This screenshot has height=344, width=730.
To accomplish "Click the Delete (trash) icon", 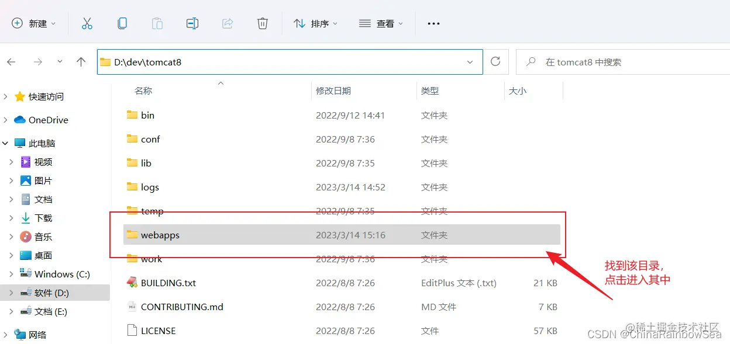I will 262,23.
